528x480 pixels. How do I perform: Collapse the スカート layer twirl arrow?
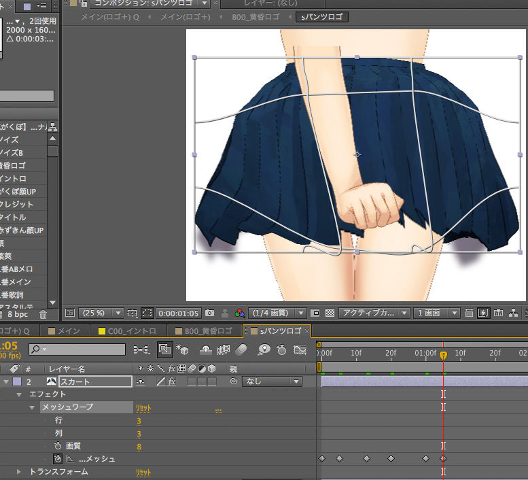(5, 381)
